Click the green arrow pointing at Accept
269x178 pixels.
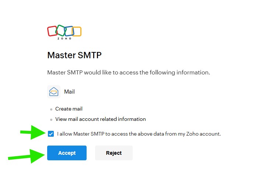tap(27, 156)
